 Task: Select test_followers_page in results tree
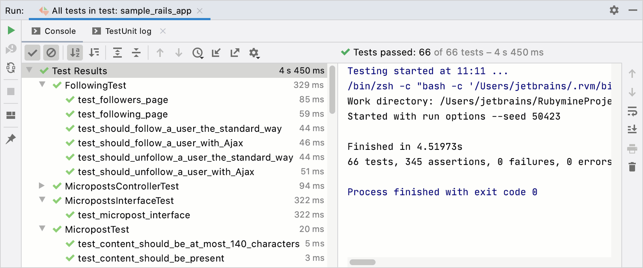(x=123, y=100)
